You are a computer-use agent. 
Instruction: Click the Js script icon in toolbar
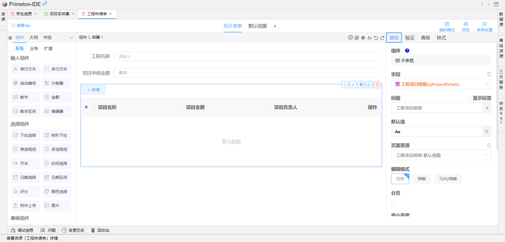pos(369,38)
